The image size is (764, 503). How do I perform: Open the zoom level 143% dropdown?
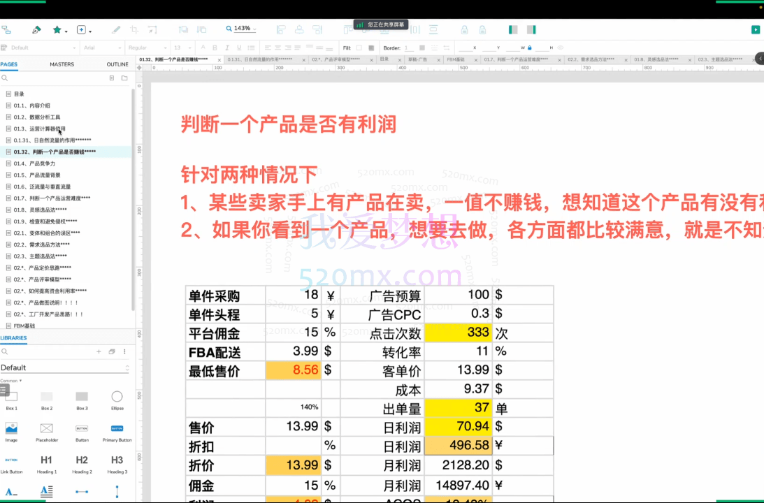241,29
